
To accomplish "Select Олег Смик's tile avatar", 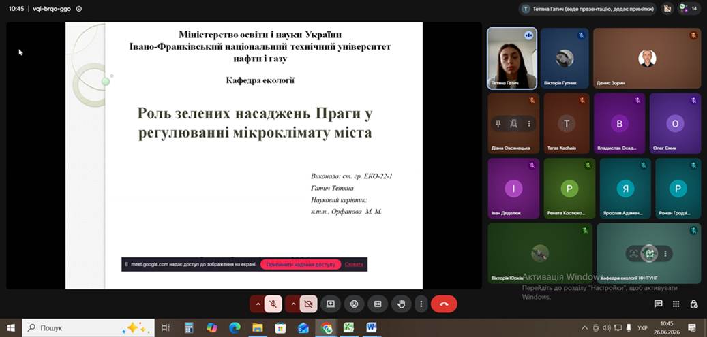I will 675,123.
